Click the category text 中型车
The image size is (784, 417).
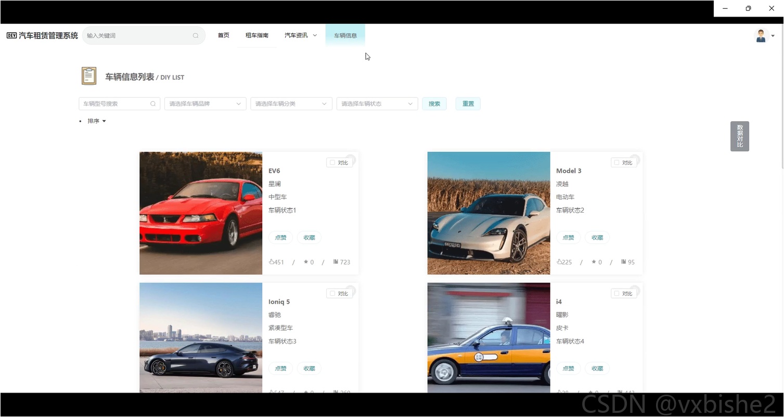(x=278, y=197)
